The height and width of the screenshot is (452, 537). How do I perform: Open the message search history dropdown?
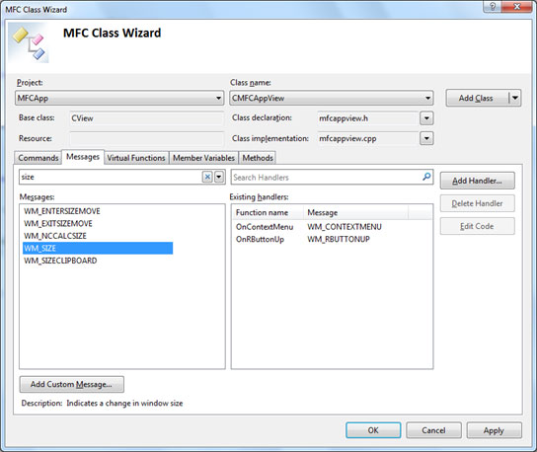(x=219, y=177)
